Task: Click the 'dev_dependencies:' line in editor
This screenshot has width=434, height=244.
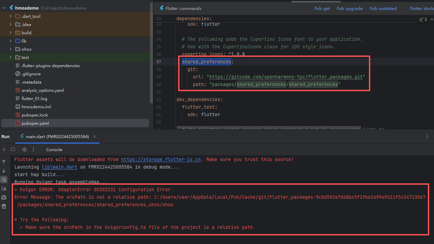Action: tap(199, 99)
